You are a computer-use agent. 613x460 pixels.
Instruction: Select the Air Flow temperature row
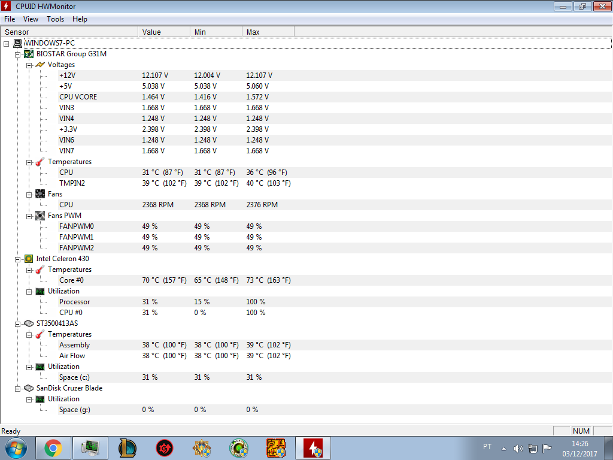335,356
